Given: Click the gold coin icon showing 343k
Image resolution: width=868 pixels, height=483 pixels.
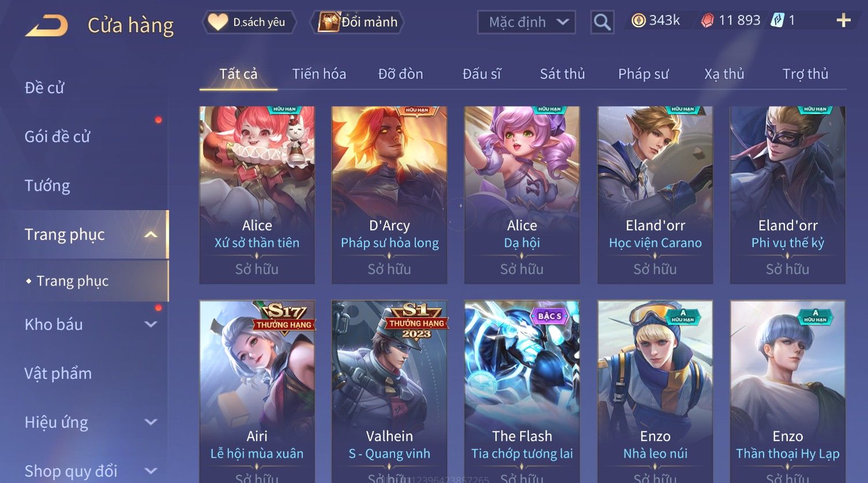Looking at the screenshot, I should 638,21.
